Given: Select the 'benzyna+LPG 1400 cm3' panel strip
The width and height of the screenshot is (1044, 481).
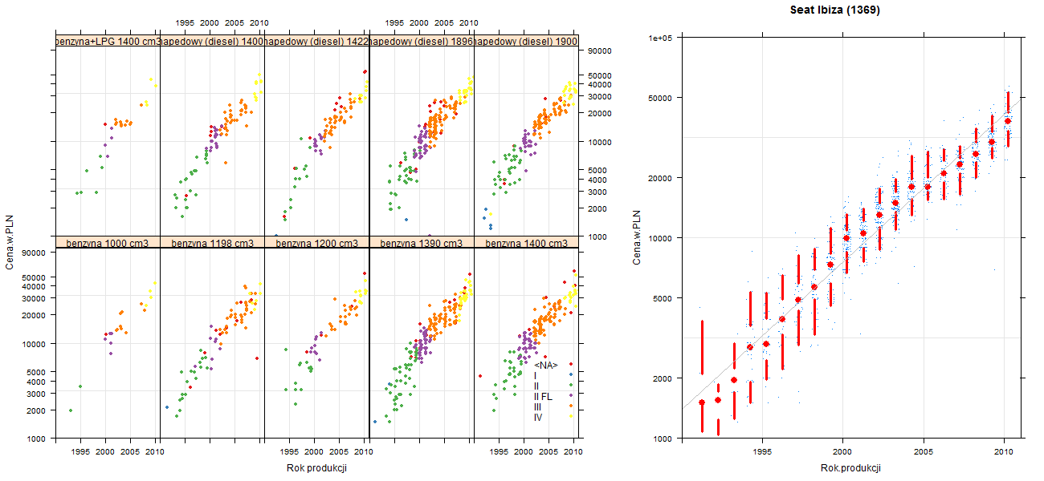Looking at the screenshot, I should [108, 41].
